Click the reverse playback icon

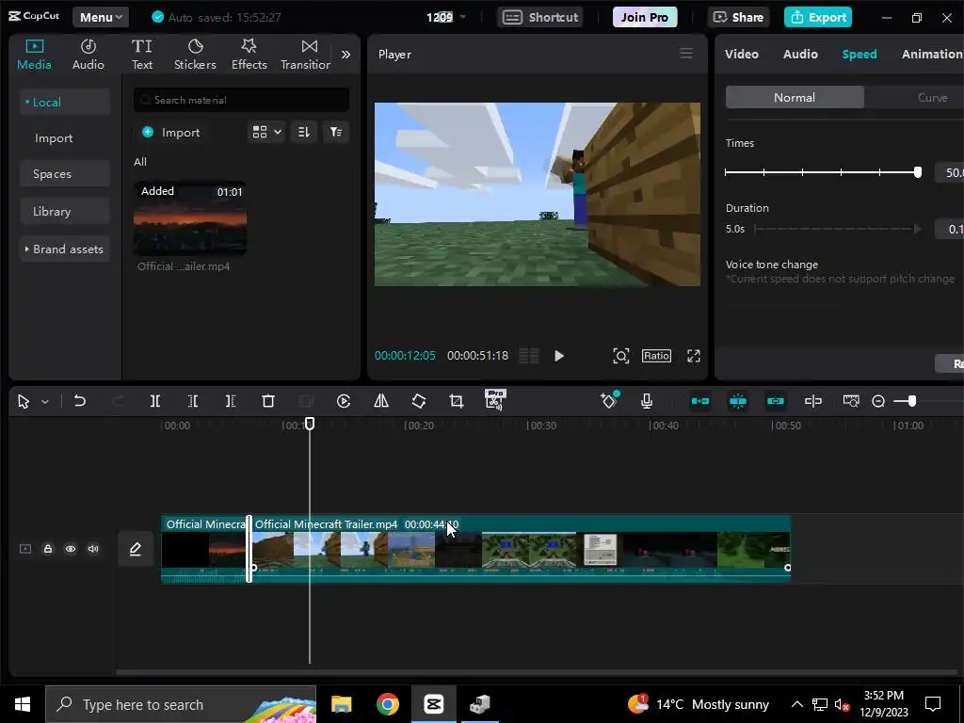coord(344,401)
